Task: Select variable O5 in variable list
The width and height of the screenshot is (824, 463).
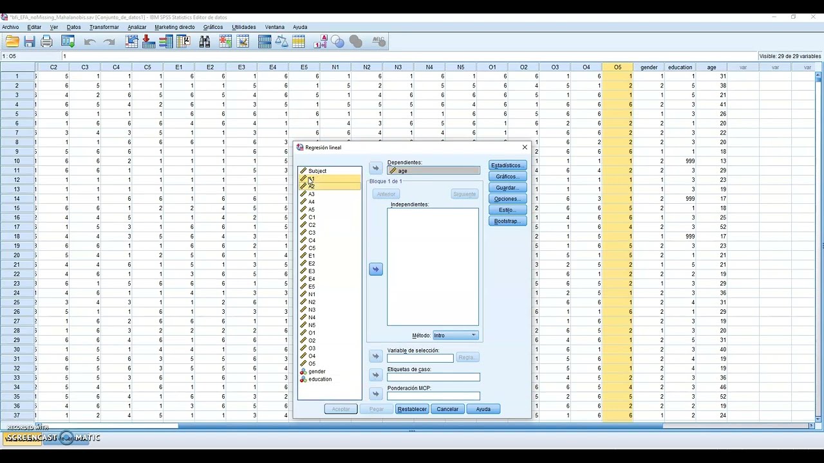Action: click(329, 364)
